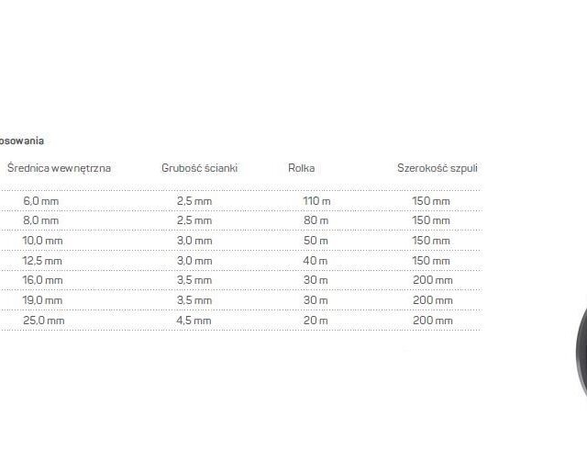Click the 50 m roll length value

(x=316, y=241)
